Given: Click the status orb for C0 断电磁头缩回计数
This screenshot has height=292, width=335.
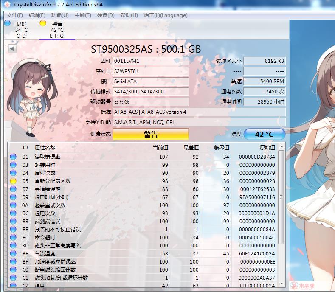Looking at the screenshot, I should coord(13,270).
